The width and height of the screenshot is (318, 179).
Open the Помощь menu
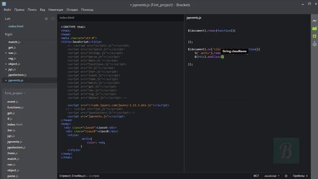click(x=87, y=10)
